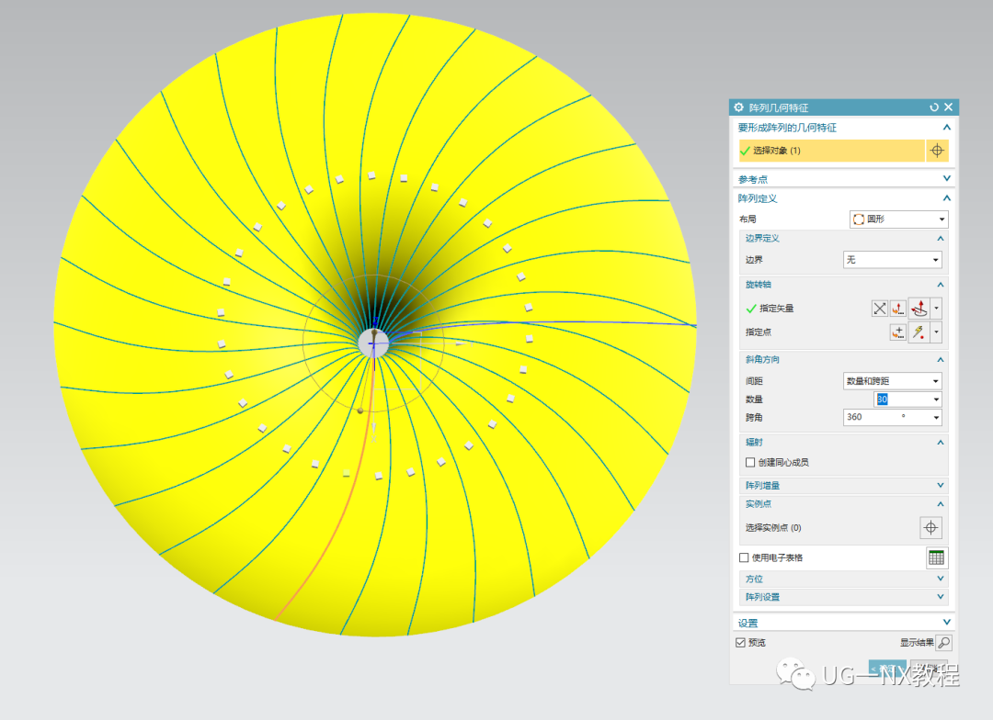The image size is (993, 720).
Task: Select the 选择对象 (1) highlighted row
Action: coord(831,151)
